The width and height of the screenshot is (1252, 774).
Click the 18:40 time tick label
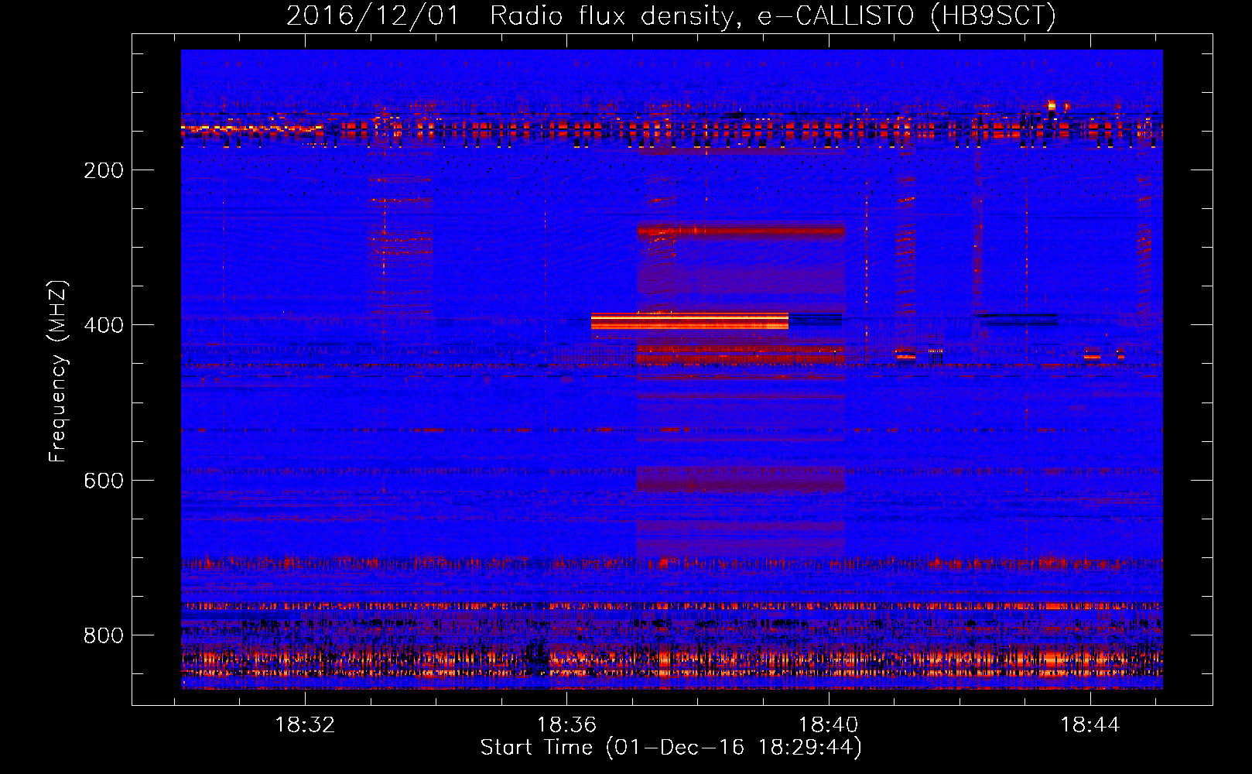click(828, 725)
